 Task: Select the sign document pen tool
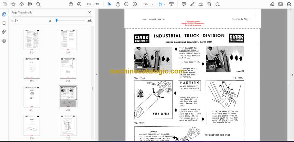pyautogui.click(x=201, y=4)
